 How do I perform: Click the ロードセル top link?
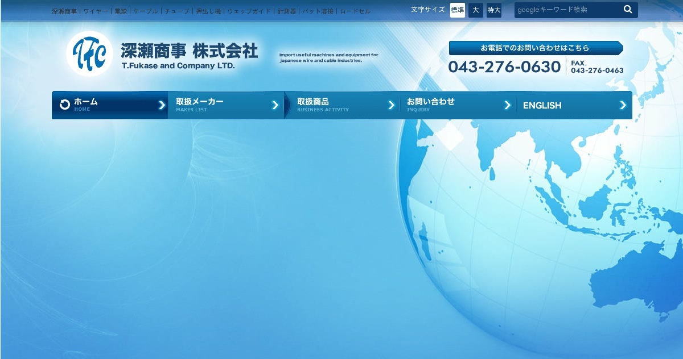pyautogui.click(x=355, y=11)
